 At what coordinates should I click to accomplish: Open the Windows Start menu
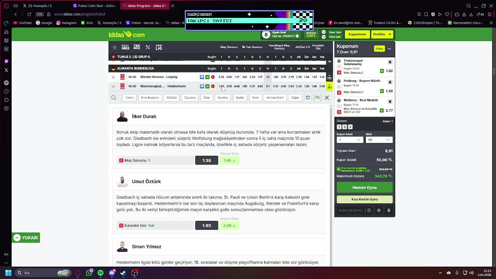(8, 273)
